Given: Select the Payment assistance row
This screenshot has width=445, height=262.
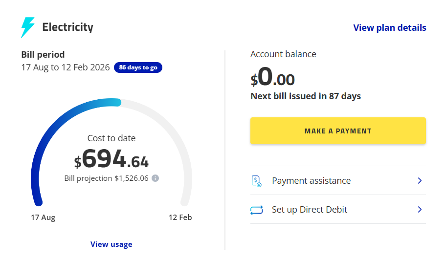Looking at the screenshot, I should (x=337, y=181).
